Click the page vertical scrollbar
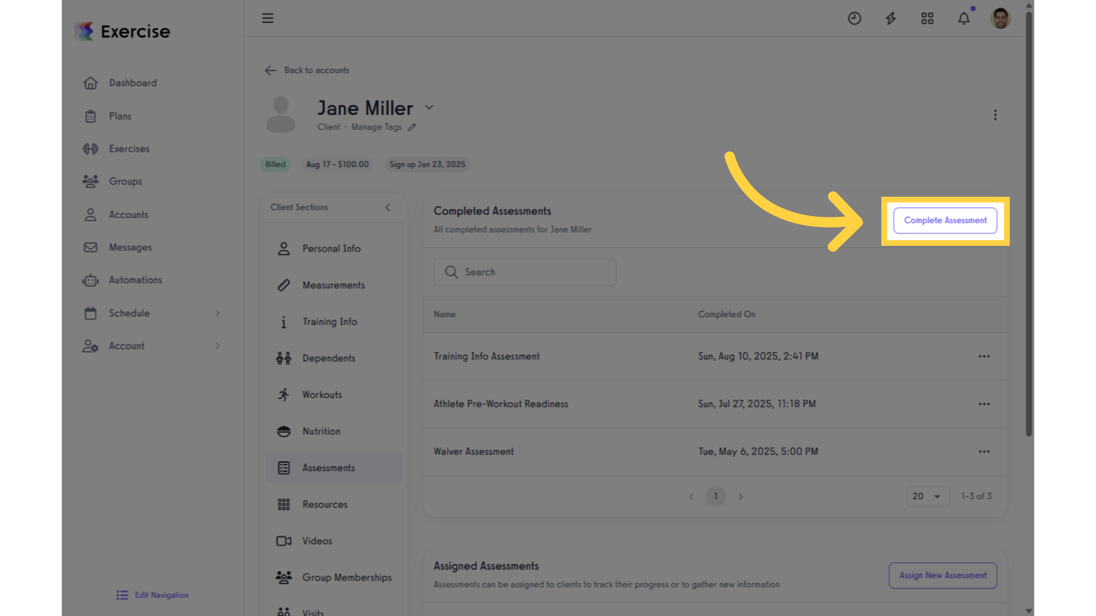Screen dimensions: 1096x616 [x=1029, y=225]
